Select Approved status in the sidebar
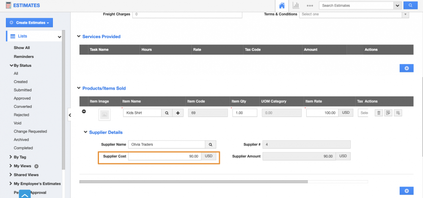The width and height of the screenshot is (423, 198). [22, 98]
